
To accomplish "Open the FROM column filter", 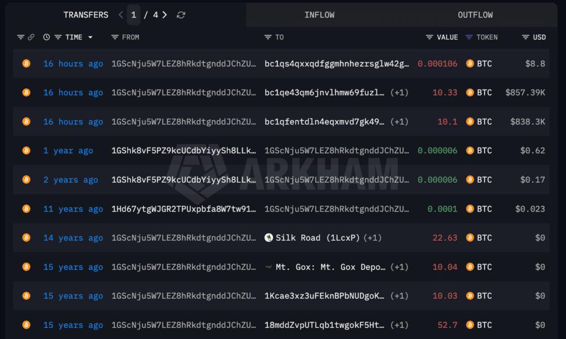I will [115, 37].
